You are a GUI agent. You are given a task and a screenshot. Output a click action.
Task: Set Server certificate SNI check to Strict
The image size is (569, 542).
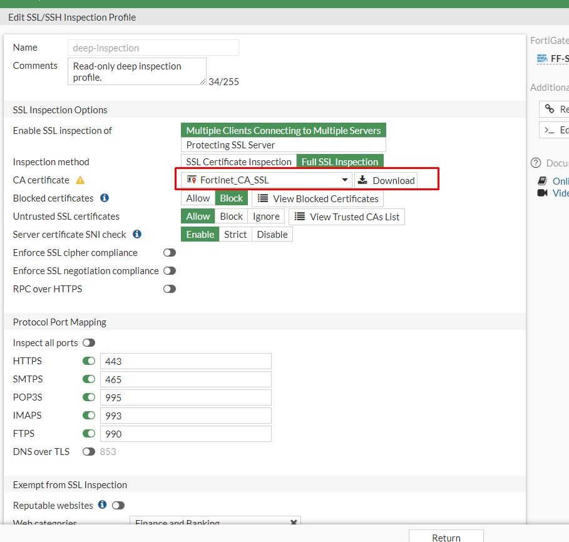(x=235, y=235)
